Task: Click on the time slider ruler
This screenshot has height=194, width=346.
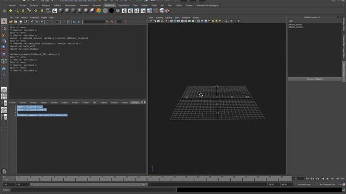Action: [x=147, y=178]
